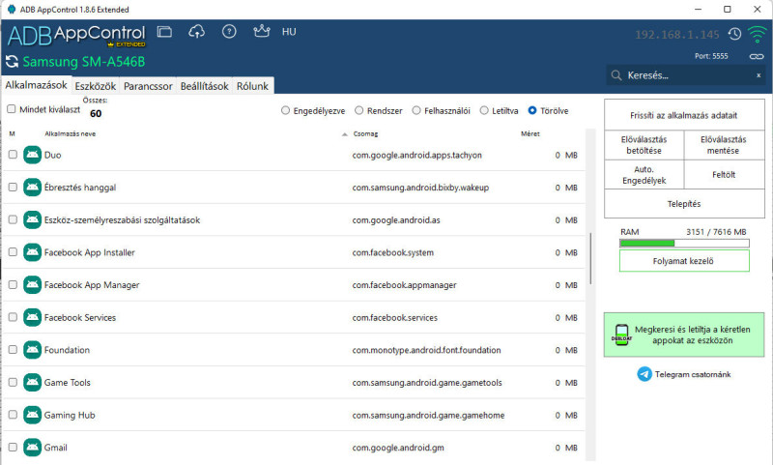Check the Game Tools checkbox

13,383
